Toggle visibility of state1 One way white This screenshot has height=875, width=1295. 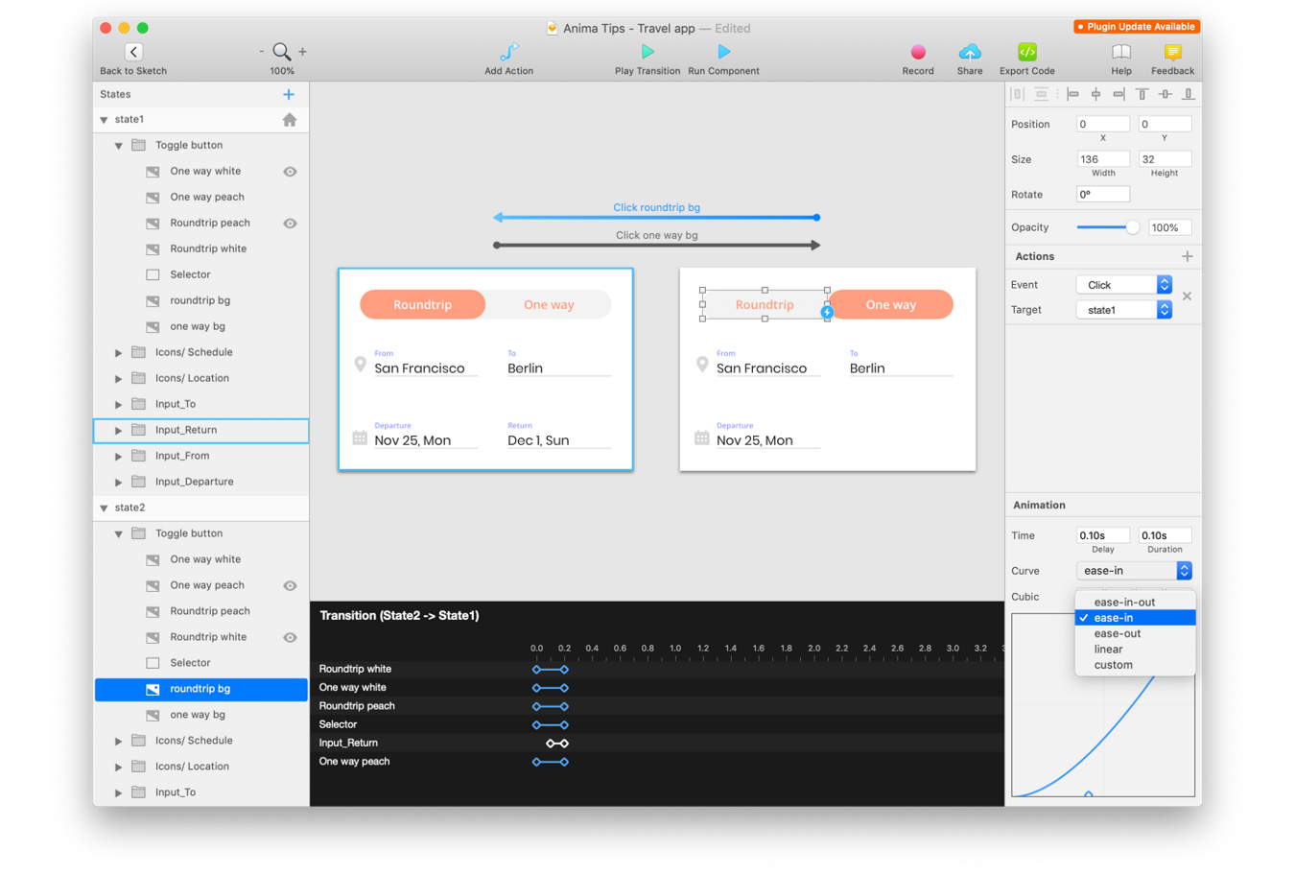coord(290,172)
